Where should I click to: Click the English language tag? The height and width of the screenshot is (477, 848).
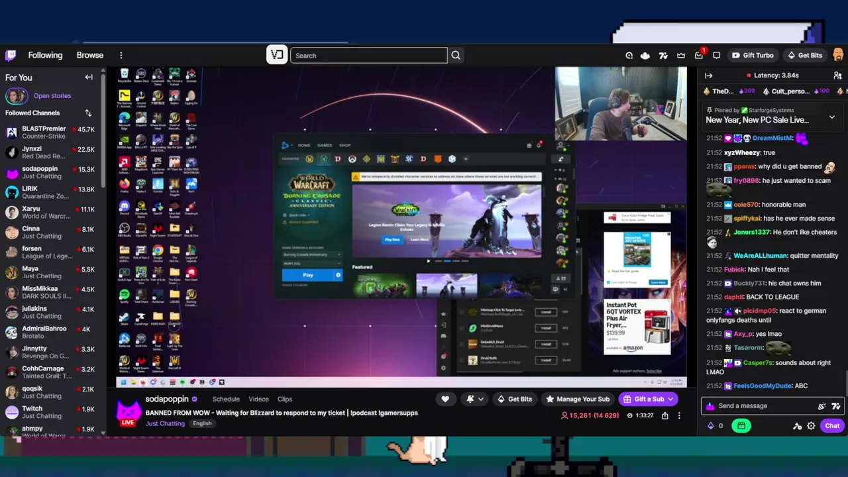point(202,423)
